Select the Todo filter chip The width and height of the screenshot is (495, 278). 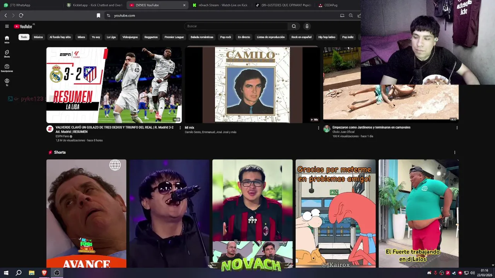tap(24, 37)
